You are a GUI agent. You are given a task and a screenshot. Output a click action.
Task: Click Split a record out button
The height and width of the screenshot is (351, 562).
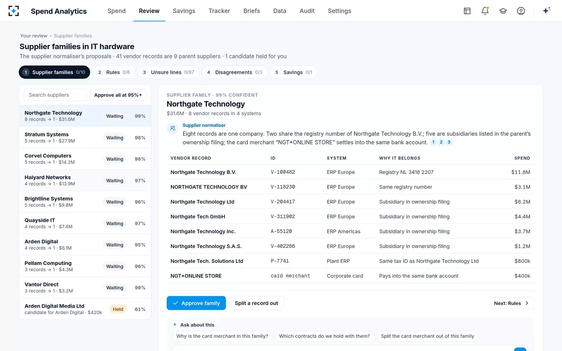pos(256,303)
